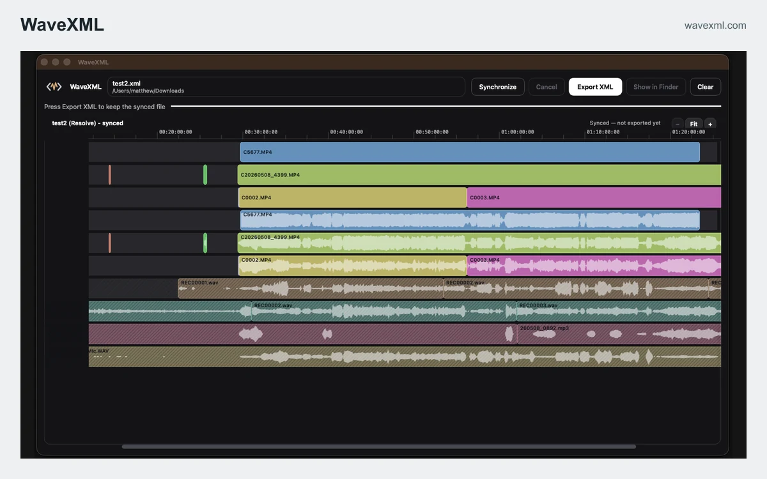Click the Clear button

[706, 87]
